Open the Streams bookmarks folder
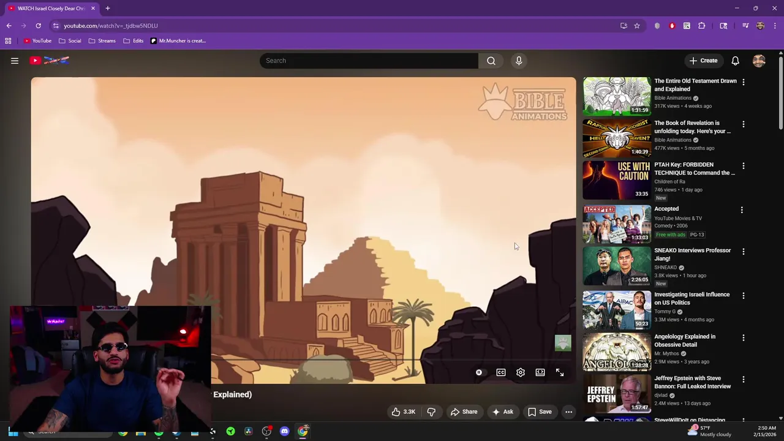 [x=102, y=41]
